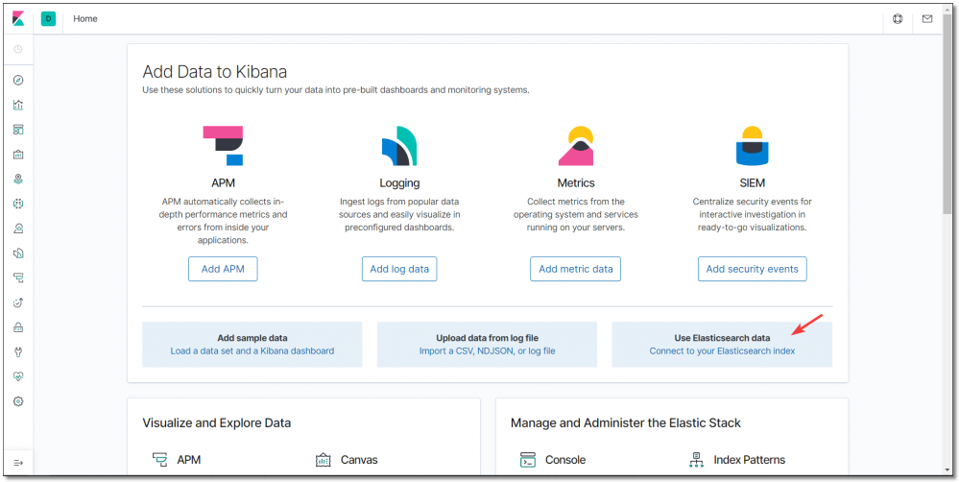Open Maps from the sidebar icon
Image resolution: width=959 pixels, height=482 pixels.
coord(18,180)
